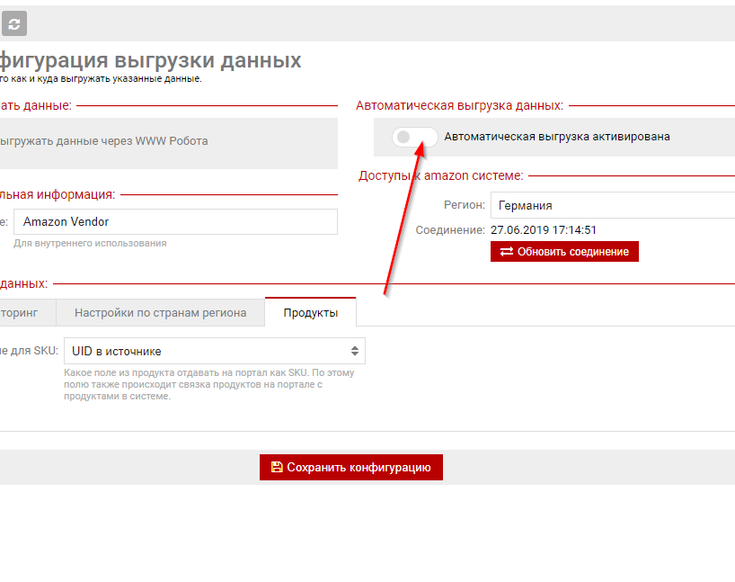Open the Регион dropdown showing Германия
The height and width of the screenshot is (582, 735).
(x=612, y=205)
